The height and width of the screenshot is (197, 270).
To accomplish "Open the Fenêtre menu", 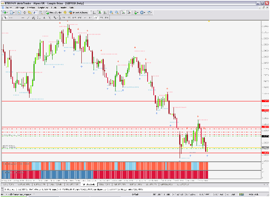I will (x=63, y=8).
